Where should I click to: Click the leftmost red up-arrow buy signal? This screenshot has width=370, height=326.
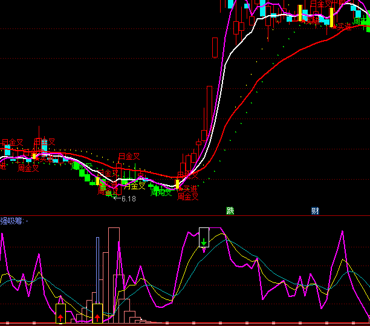coord(60,314)
